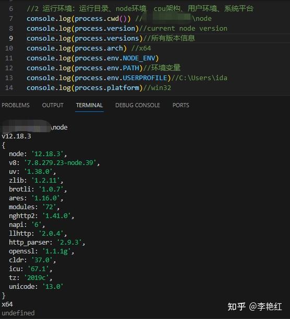Click process.platform code in line 14

(107, 88)
